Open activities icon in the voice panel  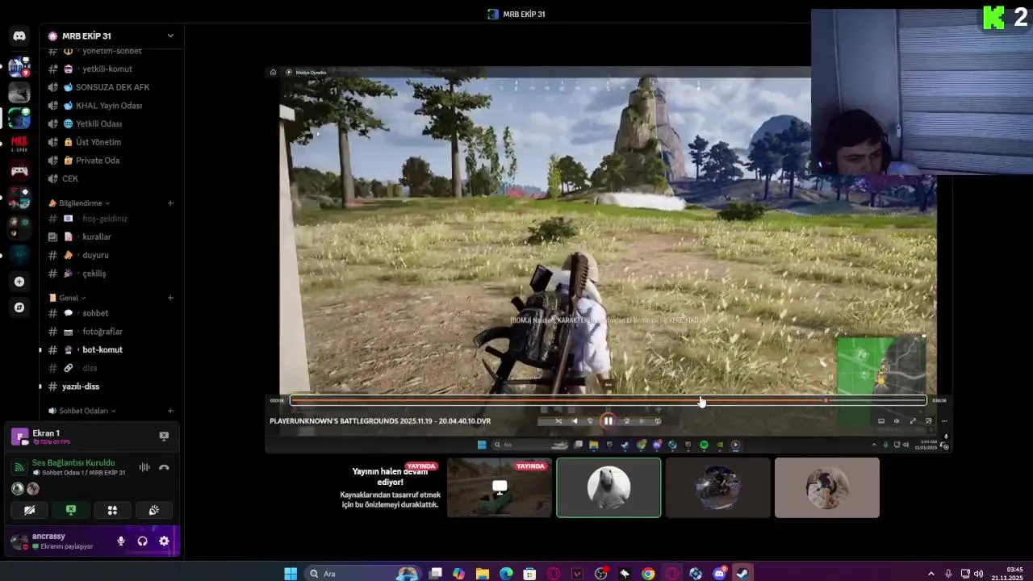pos(112,510)
